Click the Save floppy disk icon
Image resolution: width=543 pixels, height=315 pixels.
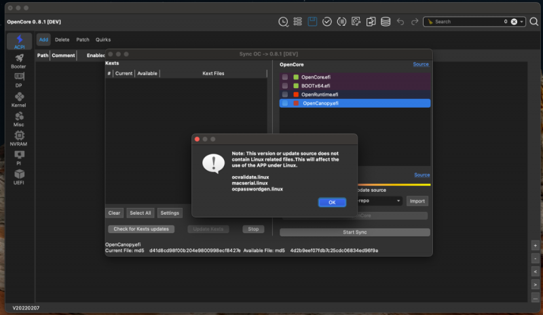click(312, 22)
